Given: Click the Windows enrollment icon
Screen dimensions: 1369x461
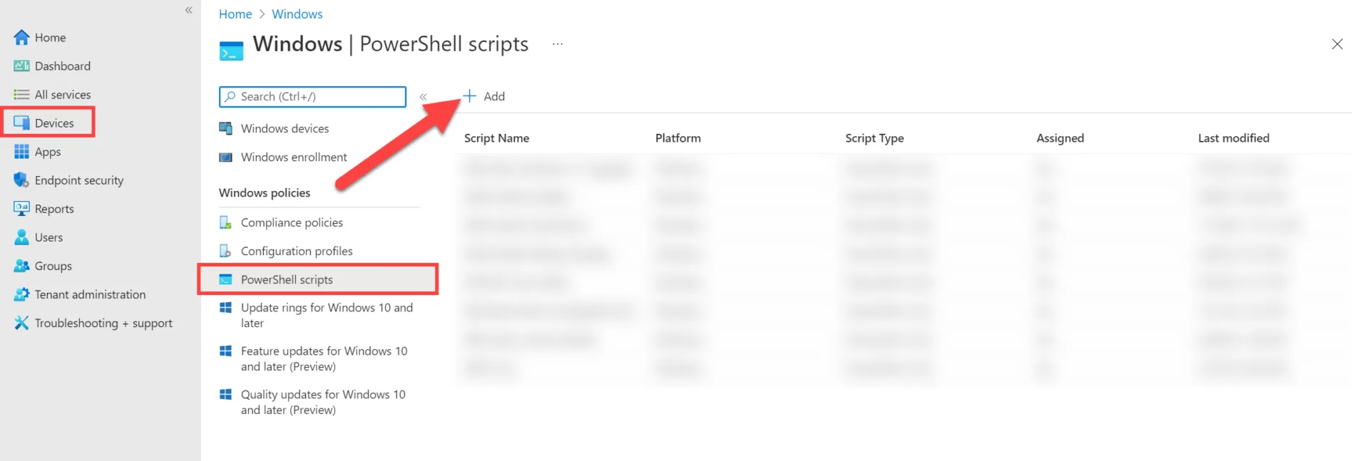Looking at the screenshot, I should [225, 157].
